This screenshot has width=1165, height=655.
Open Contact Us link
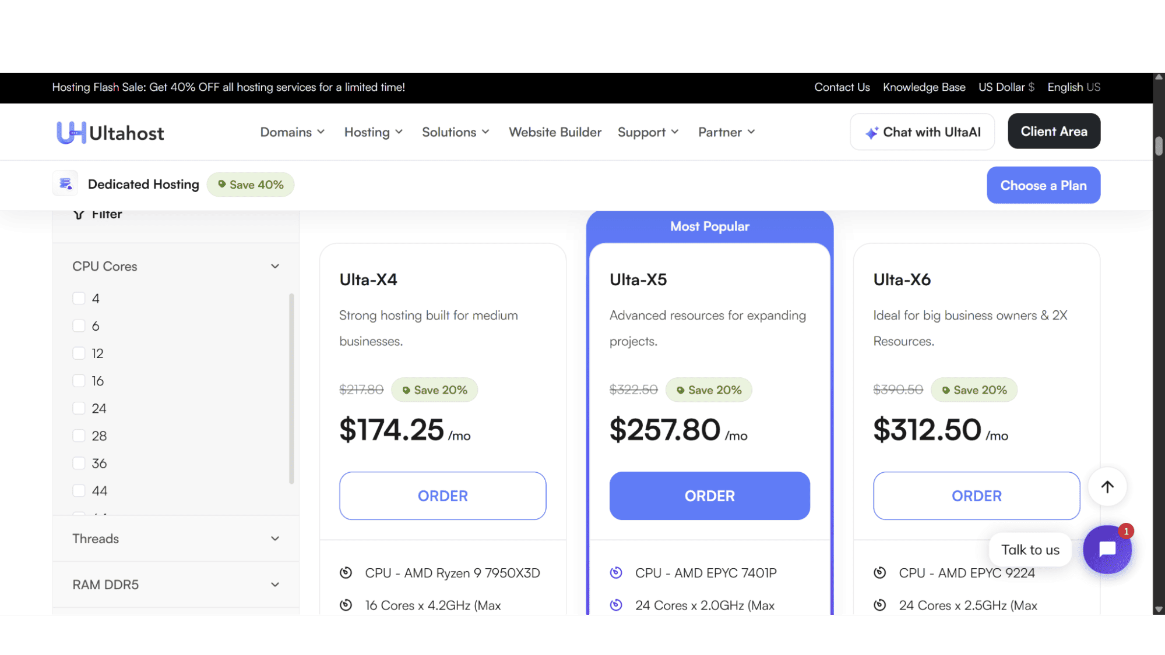pos(842,87)
